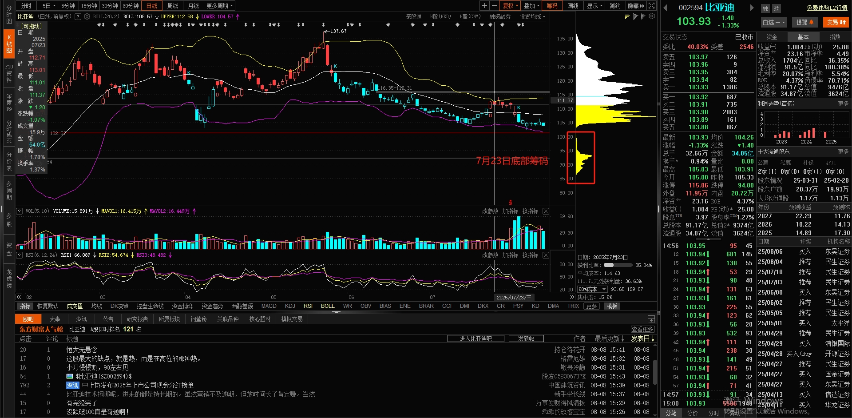Open the 复权 adjustment dropdown
Screen dimensions: 852x418
(510, 6)
